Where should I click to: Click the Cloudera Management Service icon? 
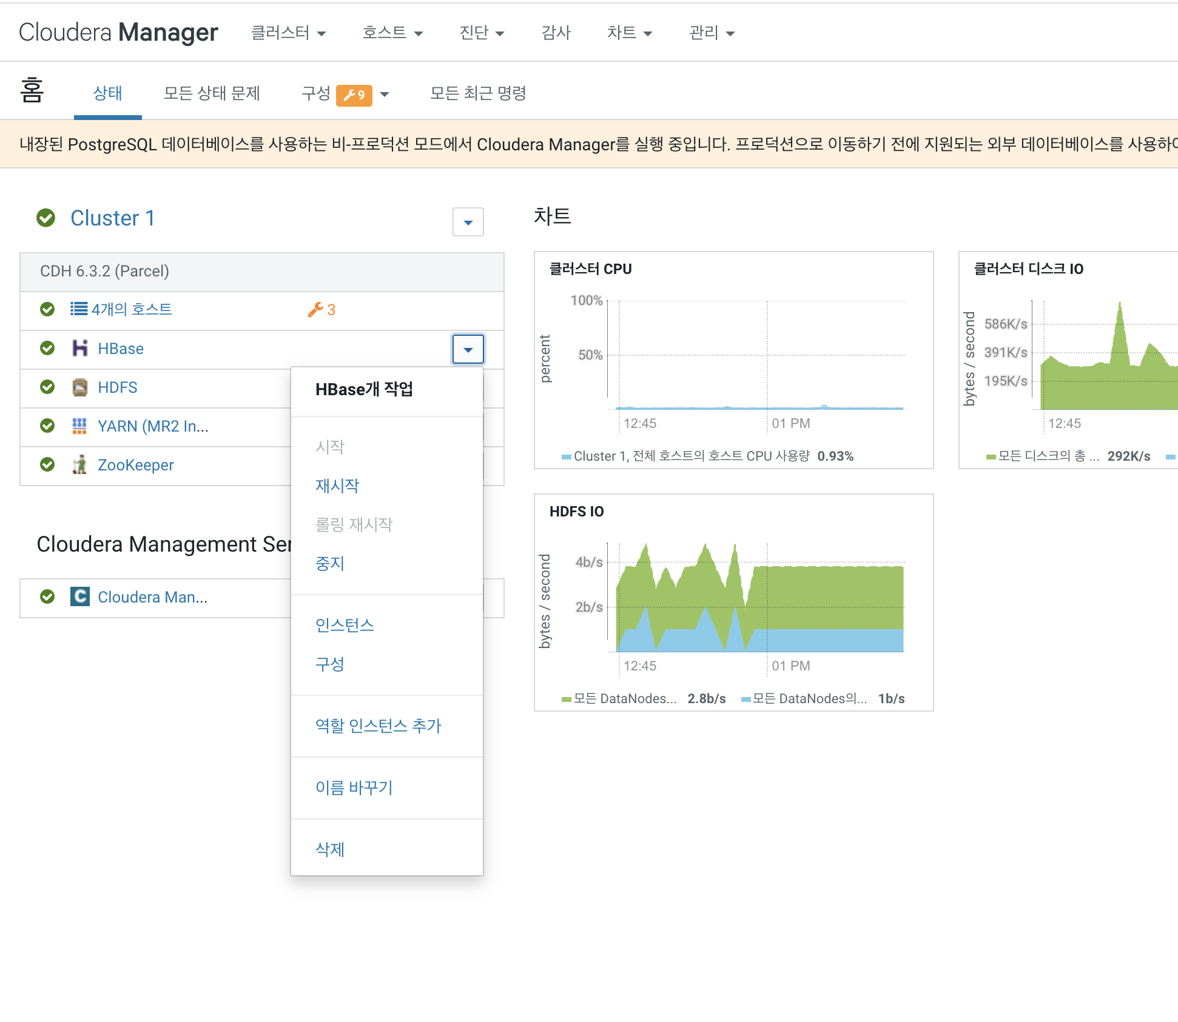79,597
